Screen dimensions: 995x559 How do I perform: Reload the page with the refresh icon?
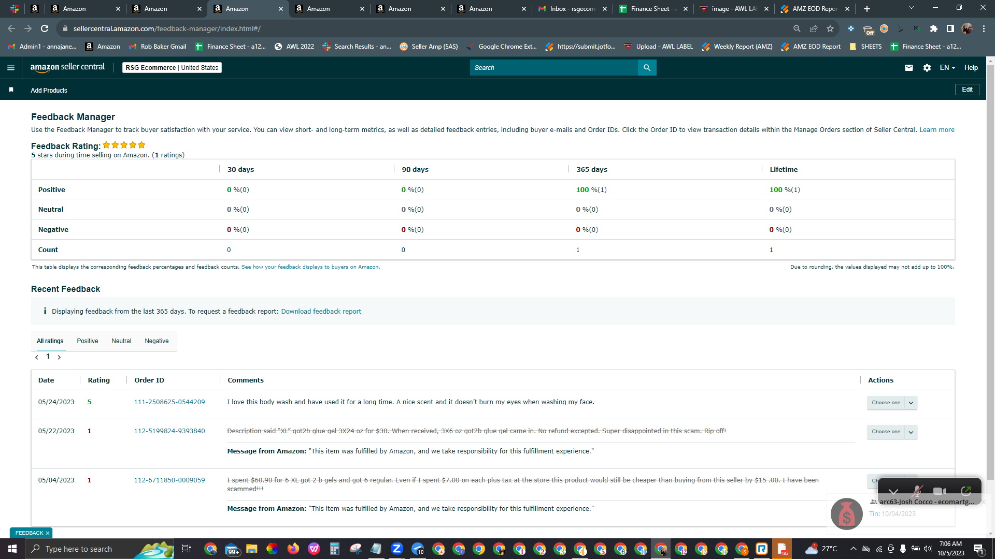click(45, 28)
